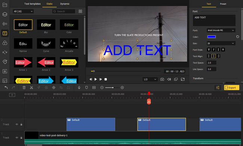Viewport: 243px width, 146px height.
Task: Step to next frame
Action: tap(101, 79)
